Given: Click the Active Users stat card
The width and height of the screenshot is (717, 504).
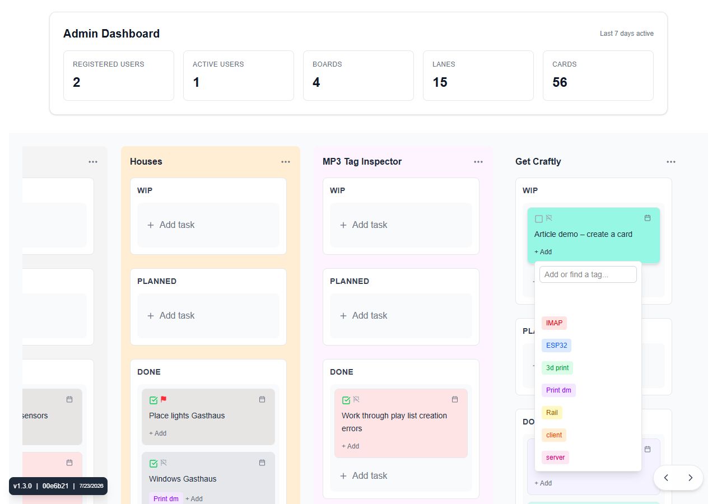Looking at the screenshot, I should (x=239, y=76).
